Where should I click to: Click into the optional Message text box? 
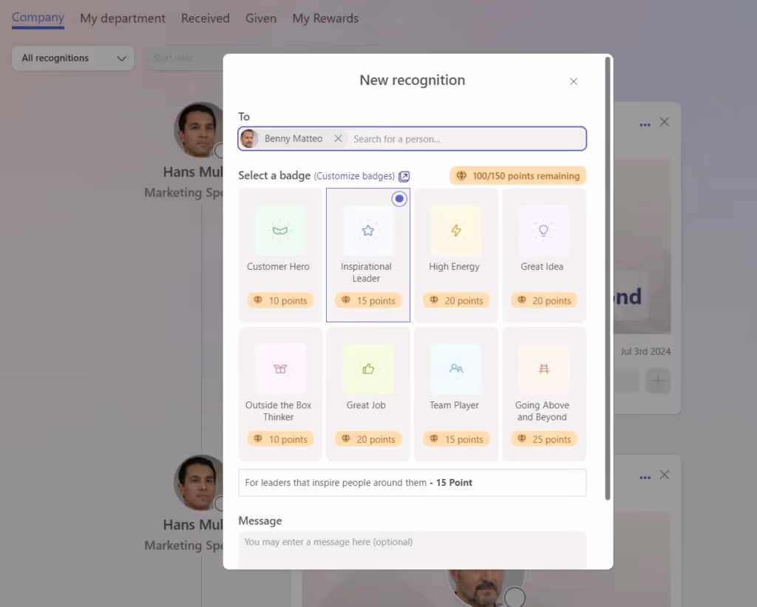[x=413, y=549]
